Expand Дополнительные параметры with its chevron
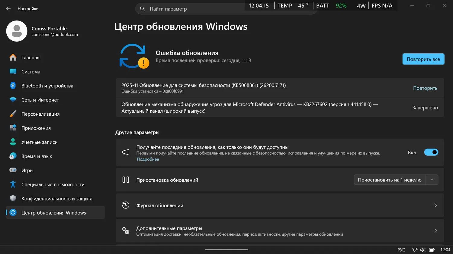The height and width of the screenshot is (254, 453). click(x=435, y=231)
